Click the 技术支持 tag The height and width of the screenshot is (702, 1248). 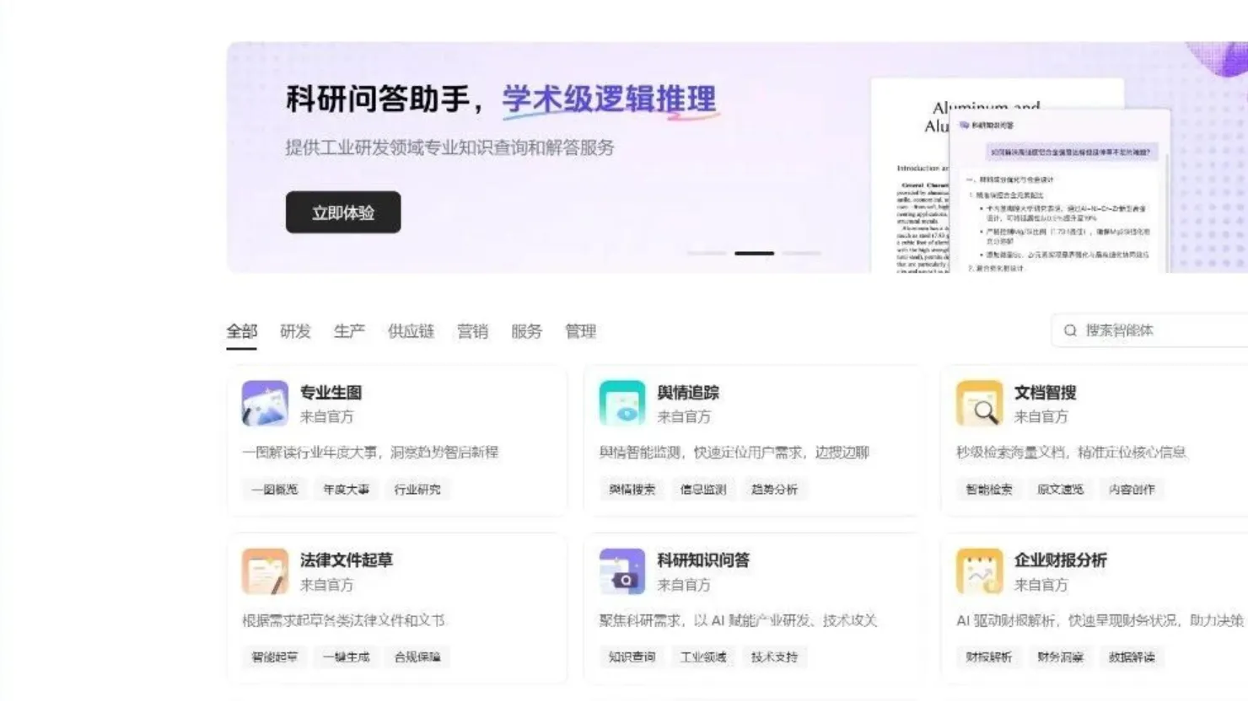[x=774, y=656]
